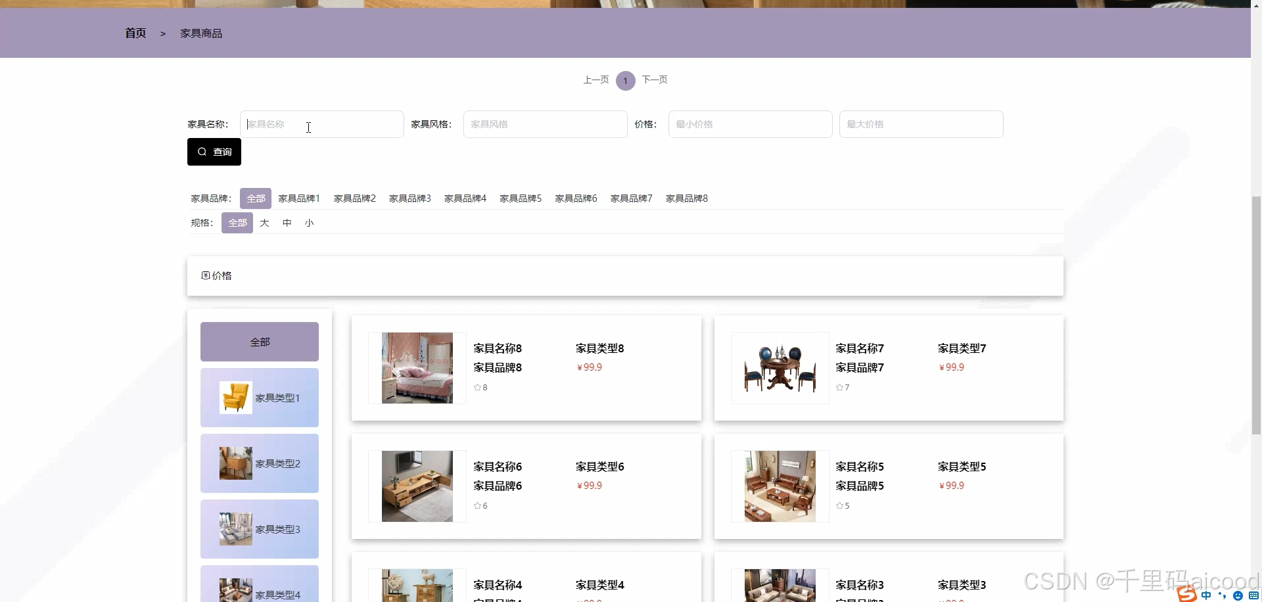Open 家具名称8 bed thumbnail
Image resolution: width=1262 pixels, height=602 pixels.
417,368
